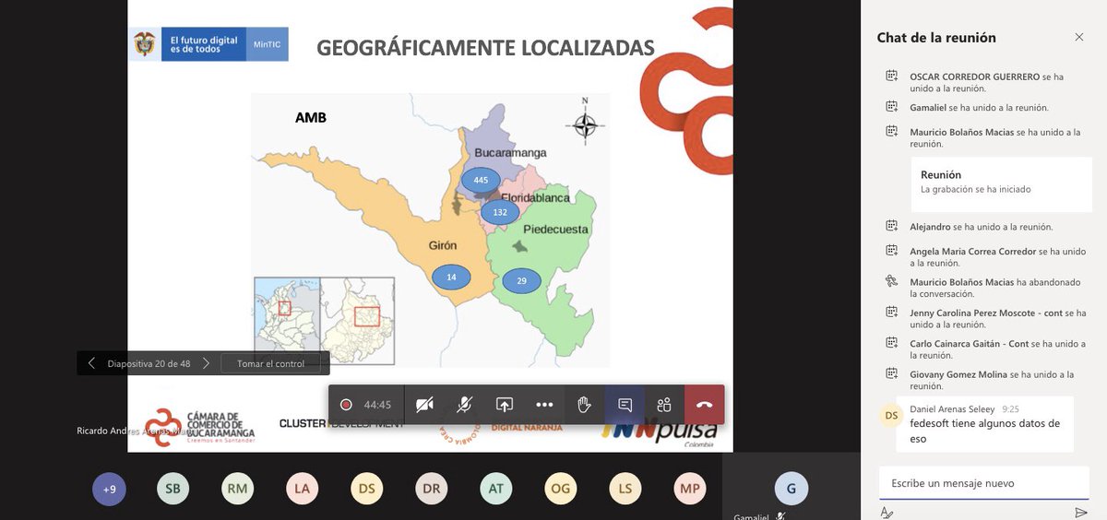
Task: Close the Chat de la reunión panel
Action: pos(1079,37)
